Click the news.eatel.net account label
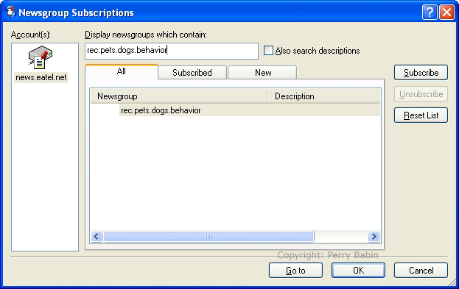Screen dimensions: 459x289 click(x=41, y=77)
